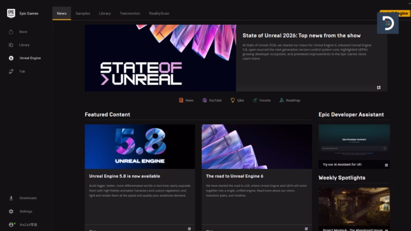Open the Fab sidebar icon
Viewport: 411px width, 231px height.
[x=11, y=71]
